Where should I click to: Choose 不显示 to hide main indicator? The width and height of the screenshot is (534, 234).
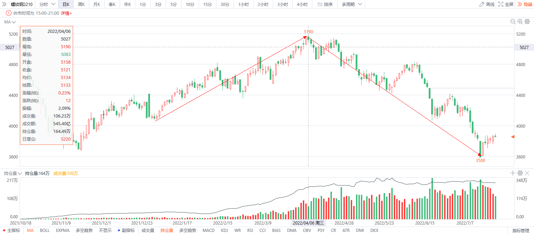[105, 231]
